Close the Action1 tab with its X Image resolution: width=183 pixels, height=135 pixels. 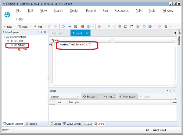click(88, 33)
